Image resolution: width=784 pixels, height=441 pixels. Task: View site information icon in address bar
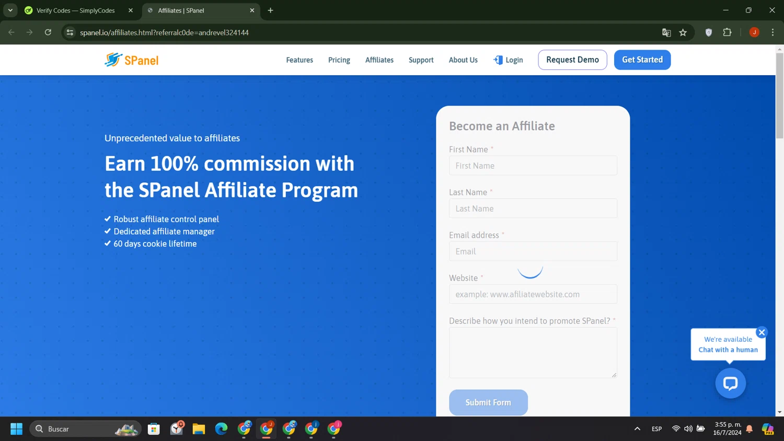[70, 32]
